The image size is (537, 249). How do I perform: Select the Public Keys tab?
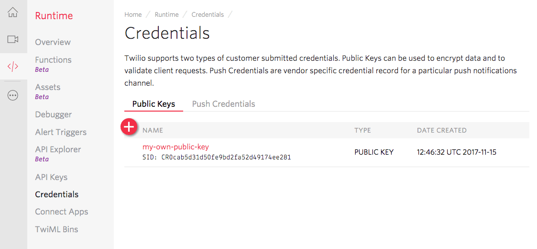click(153, 104)
